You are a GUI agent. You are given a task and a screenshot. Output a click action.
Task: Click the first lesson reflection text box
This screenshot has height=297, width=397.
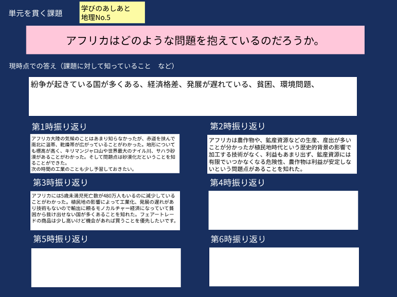[105, 154]
